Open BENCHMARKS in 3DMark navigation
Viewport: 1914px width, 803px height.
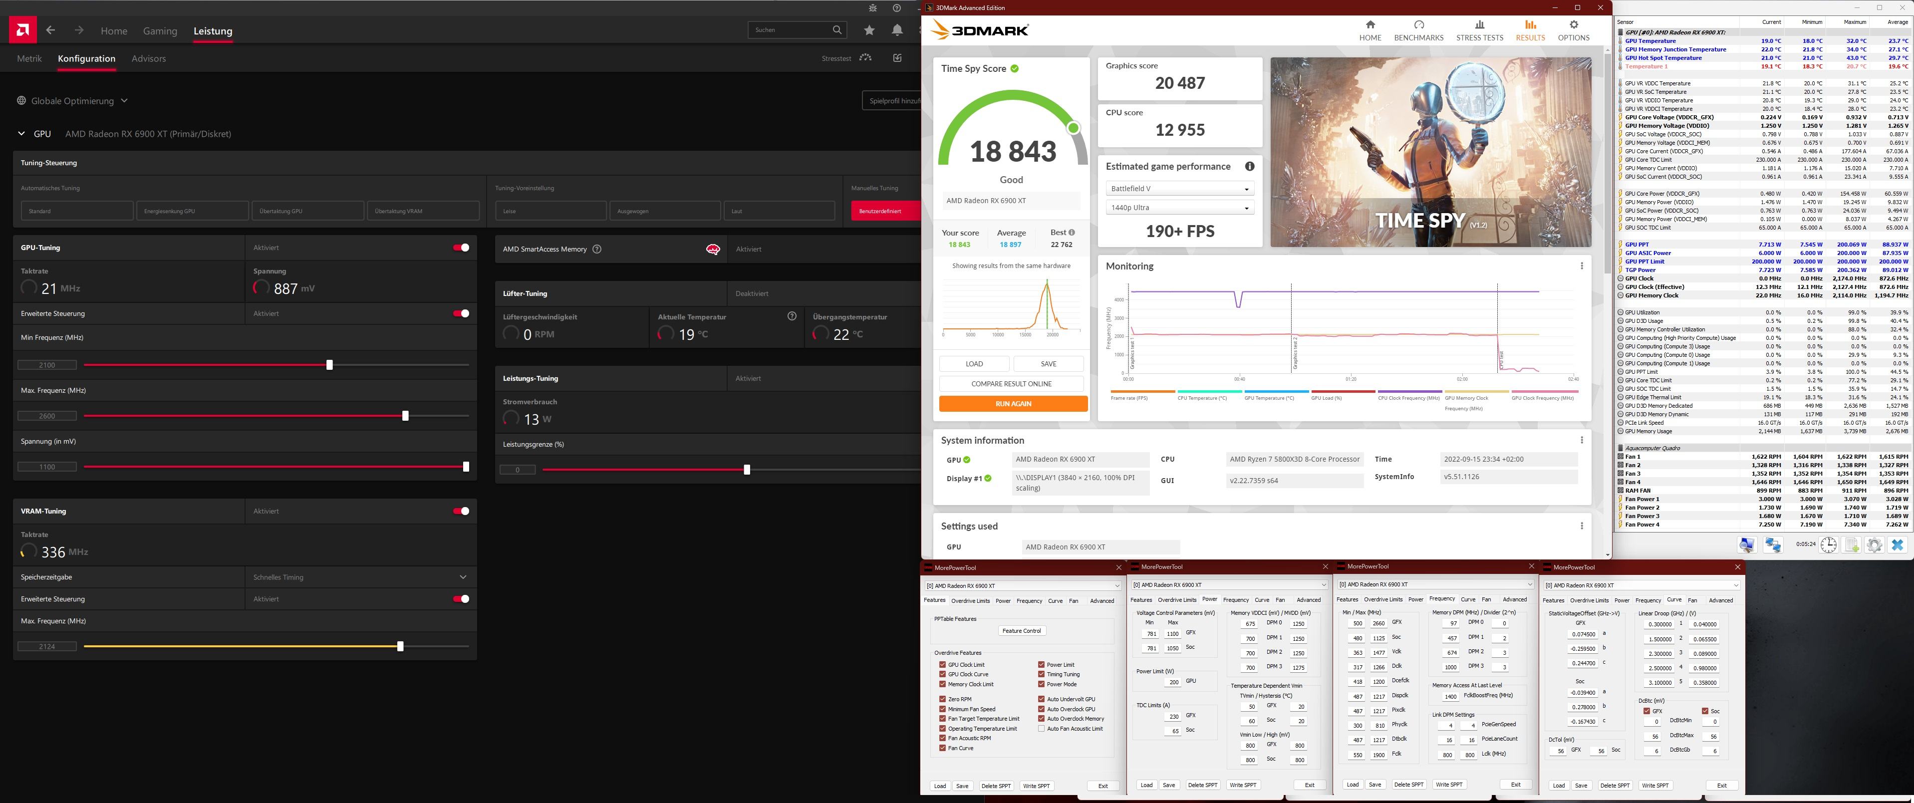click(1418, 30)
